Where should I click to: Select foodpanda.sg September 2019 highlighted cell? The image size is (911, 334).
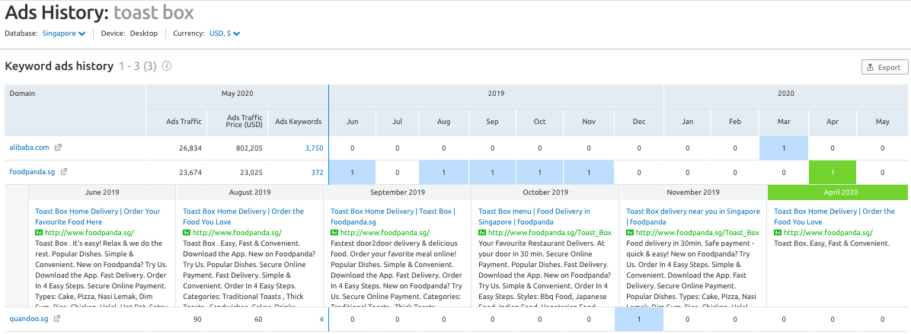[x=492, y=172]
